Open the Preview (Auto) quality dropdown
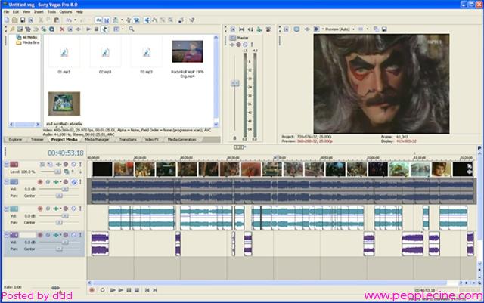Screen dimensions: 484x303 [353, 29]
